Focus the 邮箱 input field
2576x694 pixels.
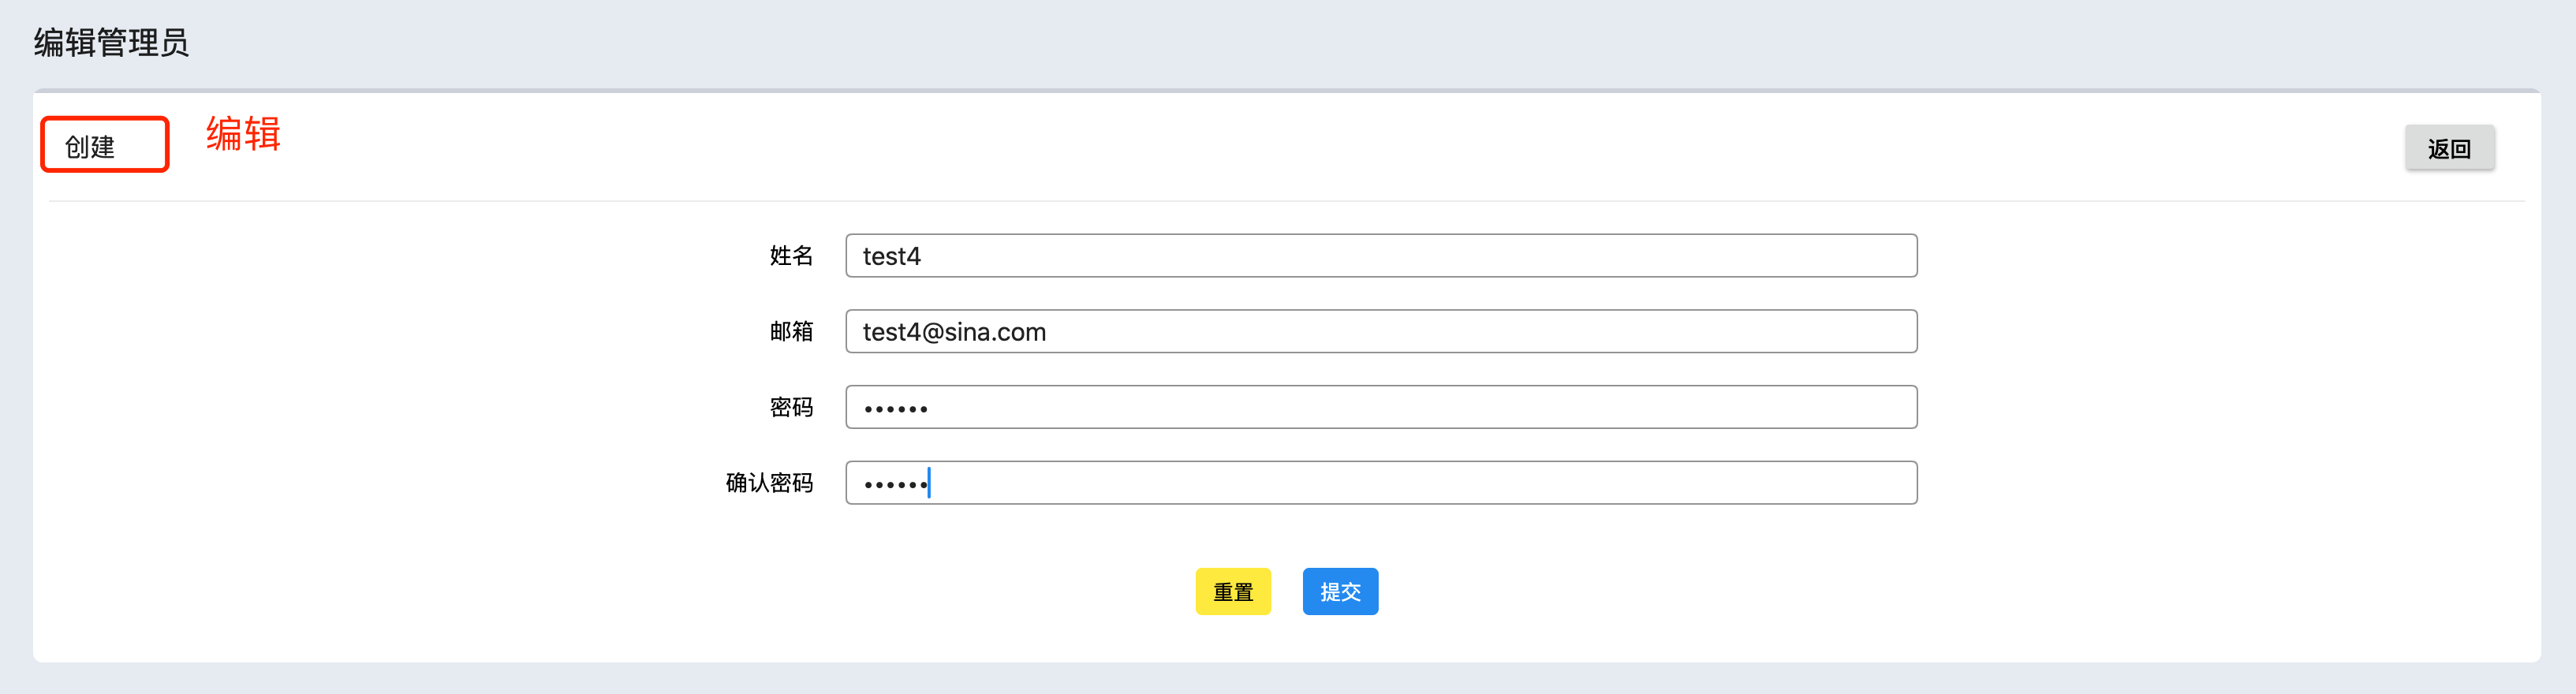click(x=1381, y=331)
